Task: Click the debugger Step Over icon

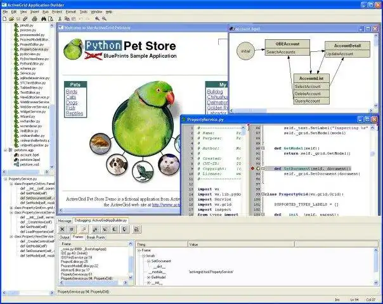Action: tap(105, 229)
